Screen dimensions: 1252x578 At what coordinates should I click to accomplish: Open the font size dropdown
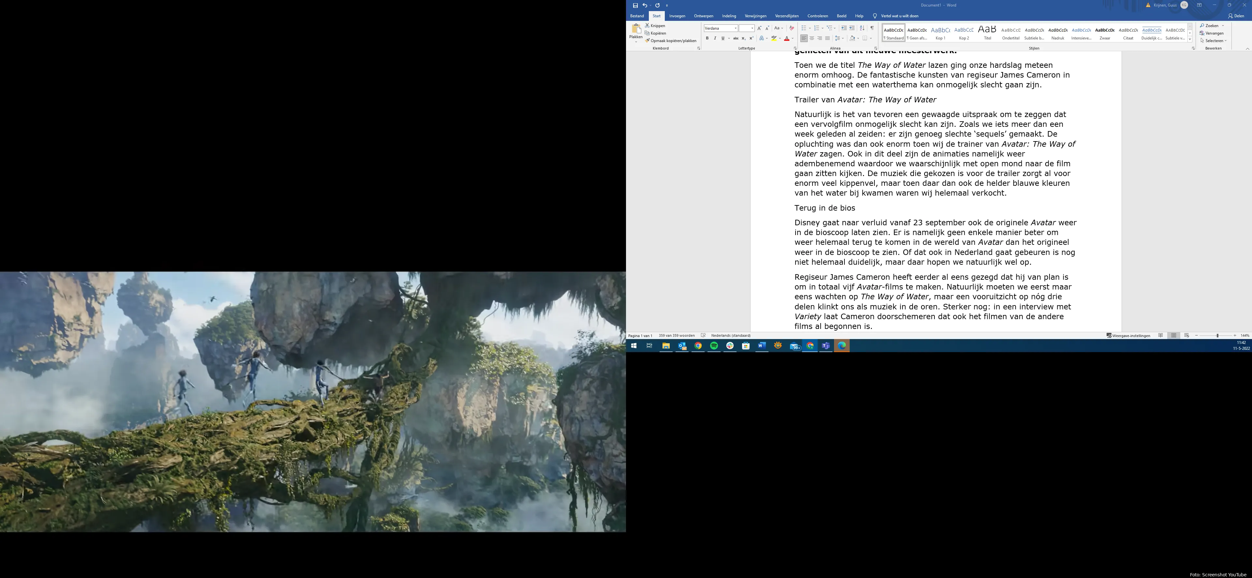(753, 28)
